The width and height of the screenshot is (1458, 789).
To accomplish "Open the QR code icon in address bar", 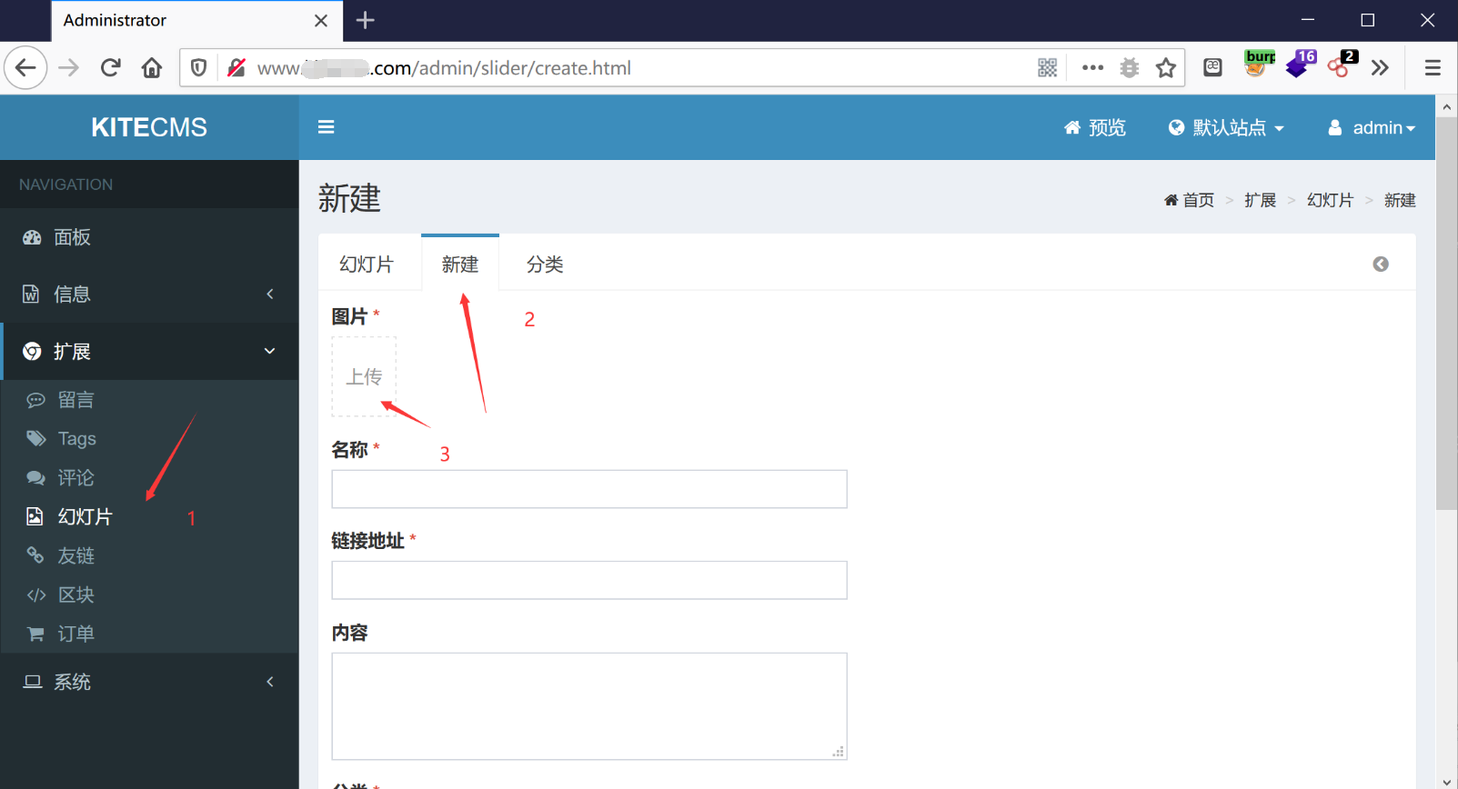I will coord(1048,68).
